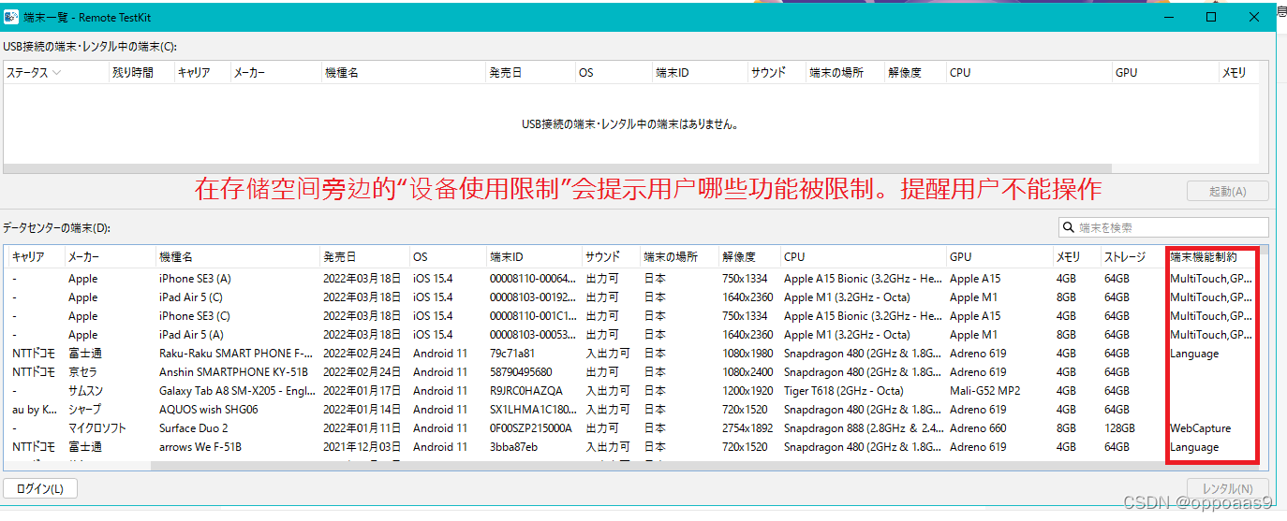Click the Language restriction in the arrows We row

click(x=1194, y=447)
